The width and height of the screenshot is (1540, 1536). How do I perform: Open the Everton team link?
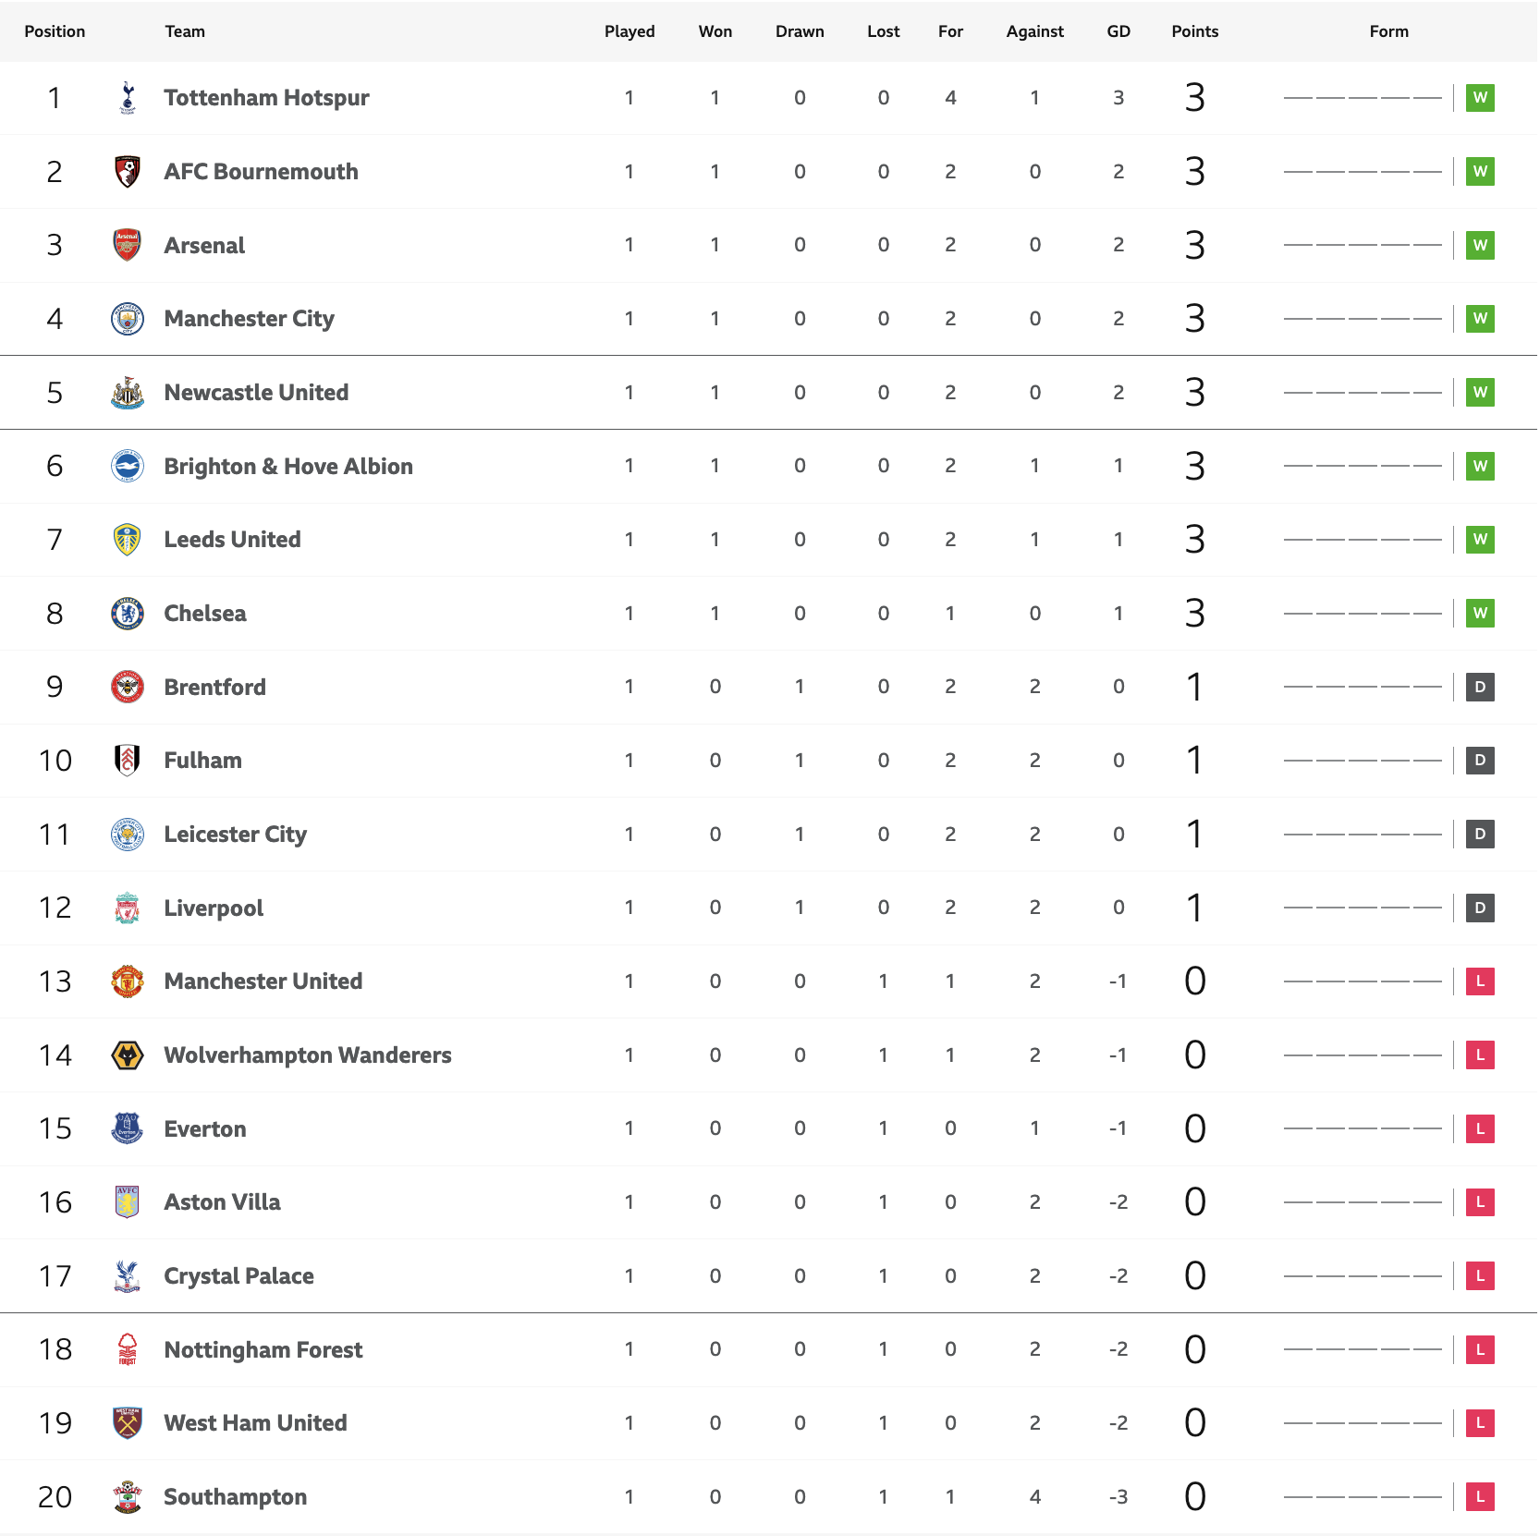[205, 1129]
